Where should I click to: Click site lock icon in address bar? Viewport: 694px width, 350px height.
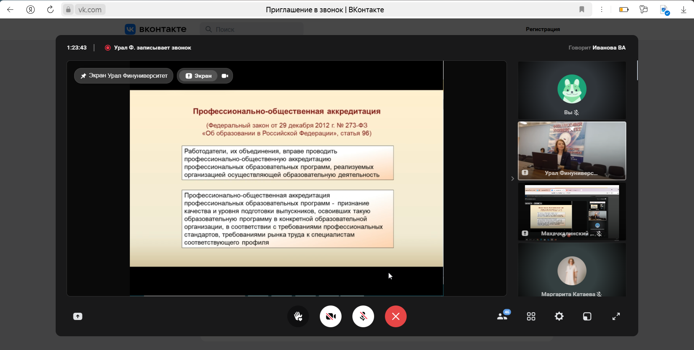click(68, 9)
